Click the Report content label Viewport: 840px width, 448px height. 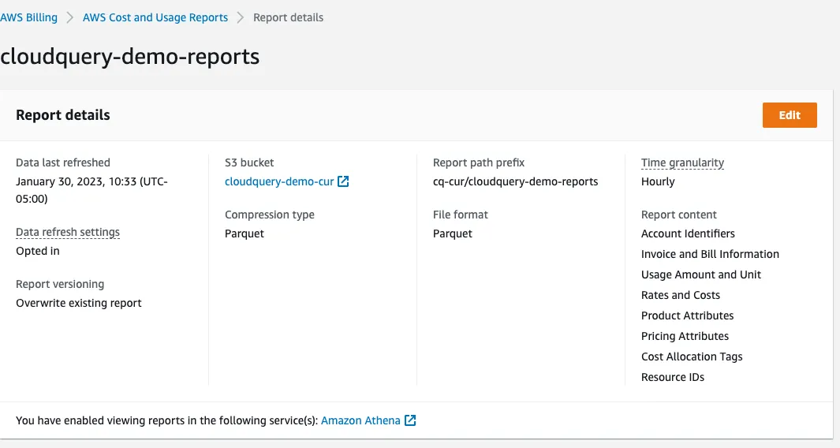point(679,215)
